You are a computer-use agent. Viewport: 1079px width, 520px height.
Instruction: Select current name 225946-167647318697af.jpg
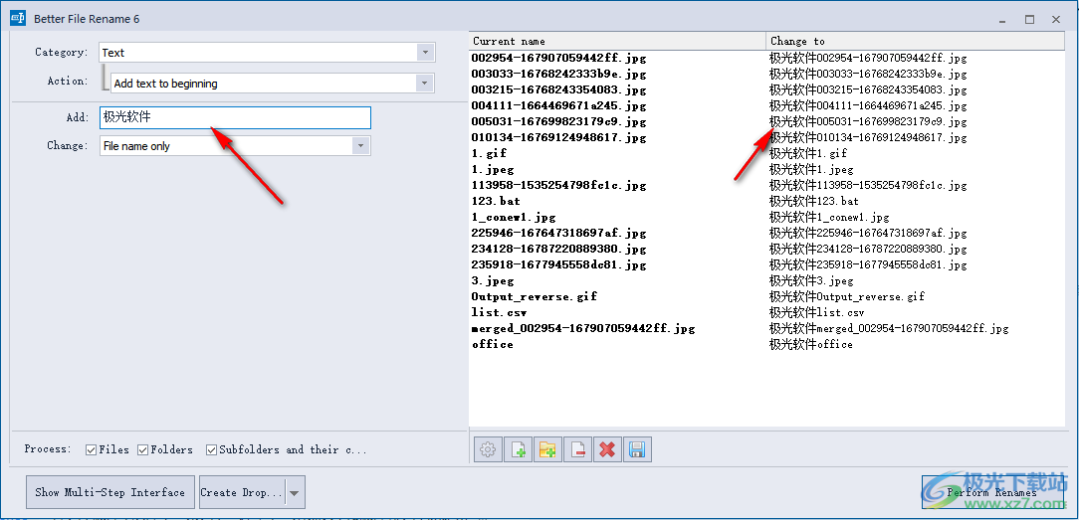[558, 233]
